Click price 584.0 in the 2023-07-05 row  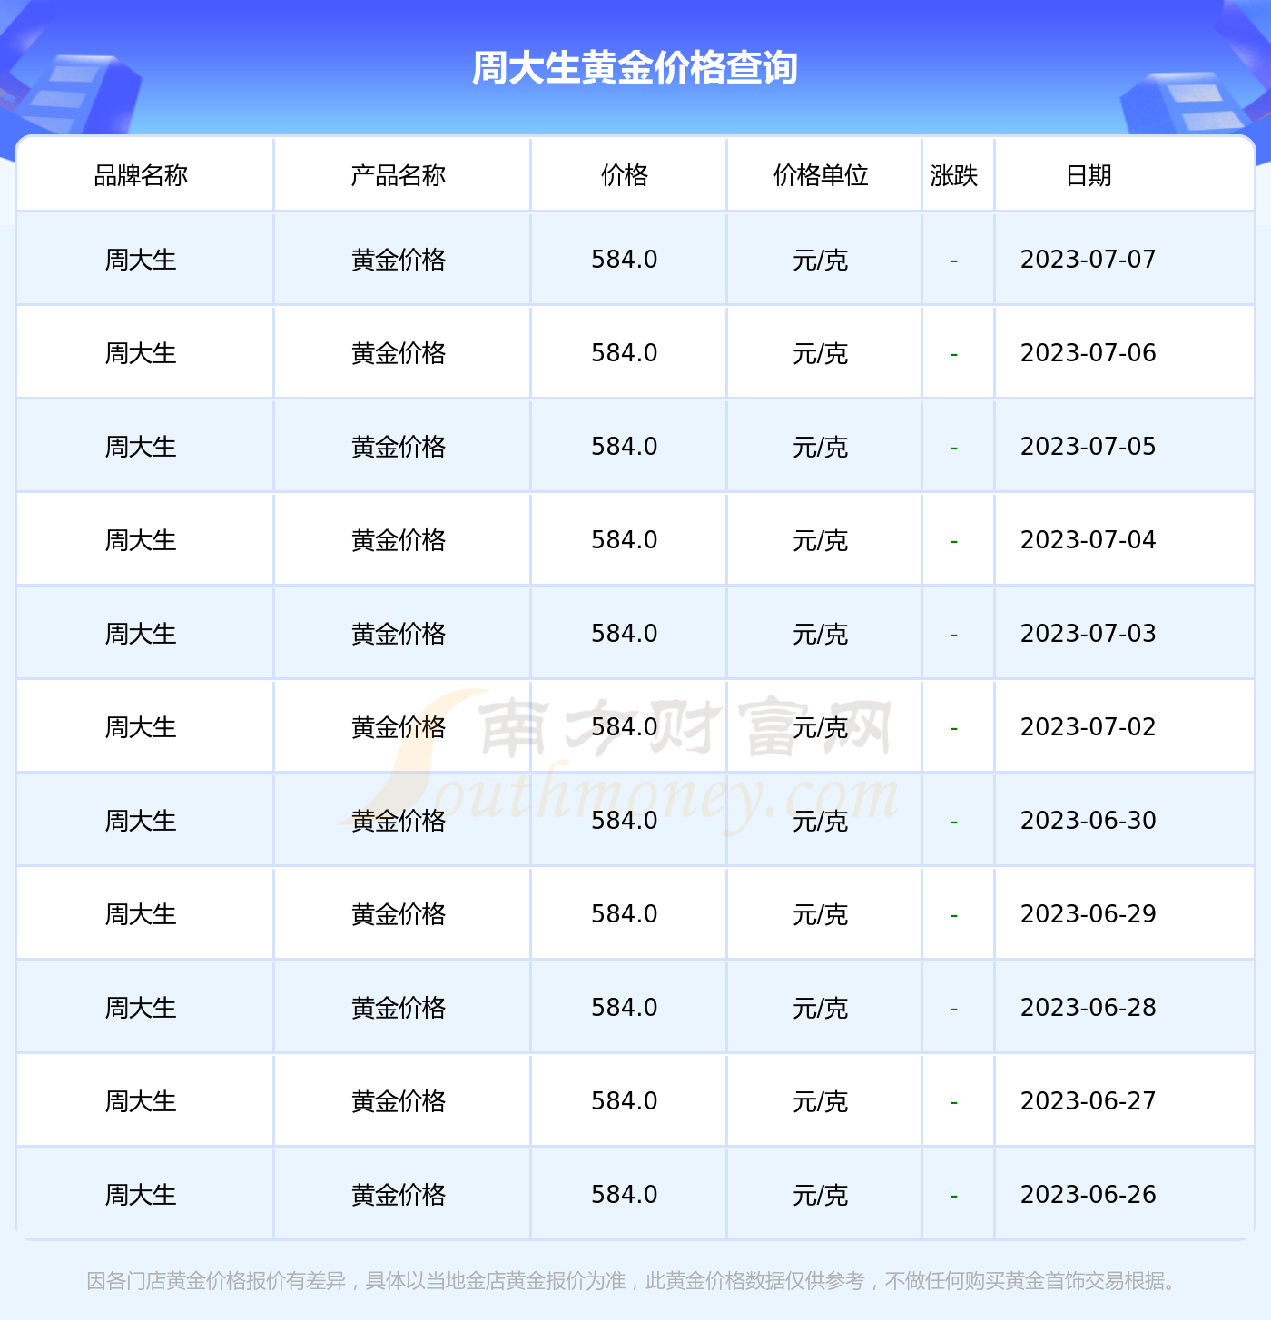pos(625,447)
